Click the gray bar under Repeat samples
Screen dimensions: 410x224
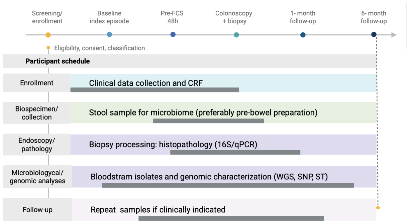click(x=231, y=218)
